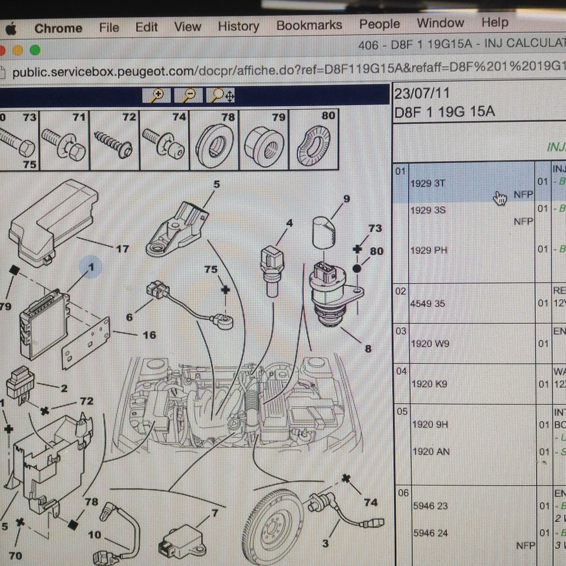Open the Bookmarks menu
Image resolution: width=566 pixels, height=566 pixels.
click(310, 25)
